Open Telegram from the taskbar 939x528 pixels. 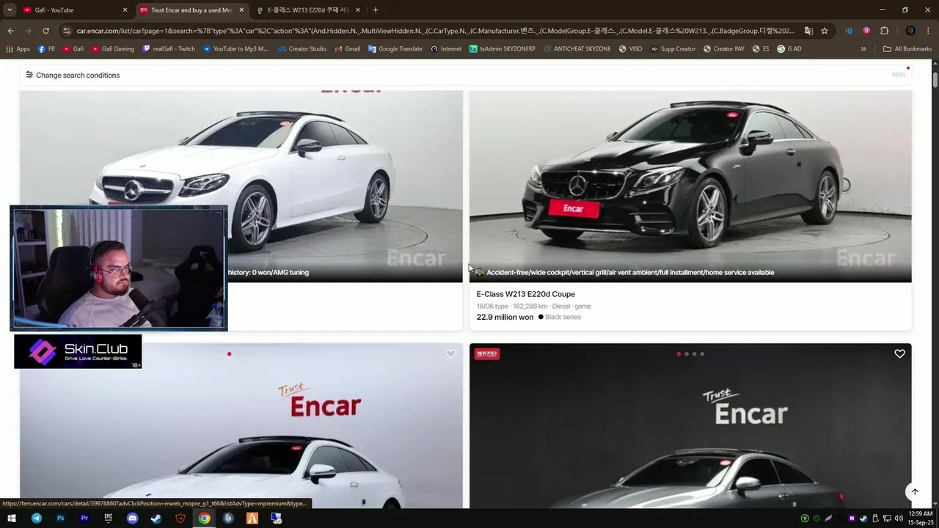pos(37,518)
